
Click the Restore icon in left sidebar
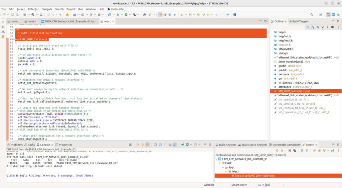coord(3,22)
